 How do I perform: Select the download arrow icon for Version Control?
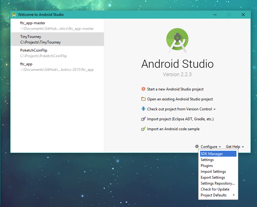pyautogui.click(x=143, y=109)
